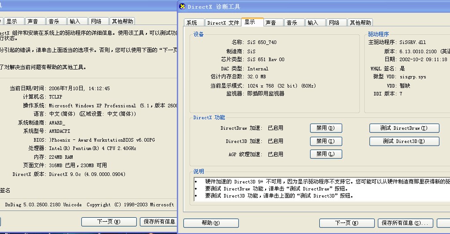Click 保存所有信息(S)... in right window
Screen dimensions: 450x234
(406, 223)
